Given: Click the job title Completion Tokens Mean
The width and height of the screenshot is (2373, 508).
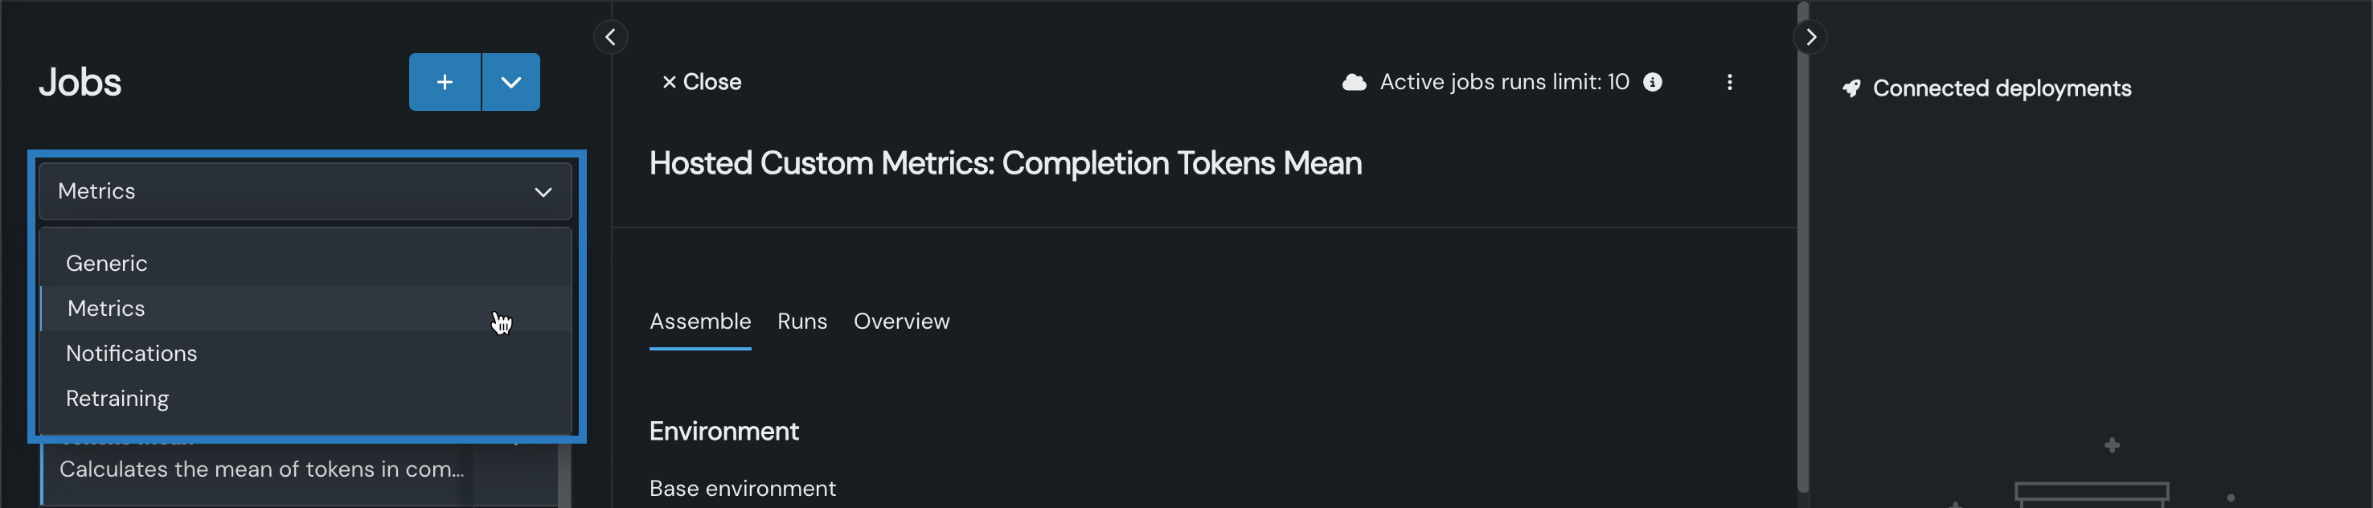Looking at the screenshot, I should coord(1005,164).
